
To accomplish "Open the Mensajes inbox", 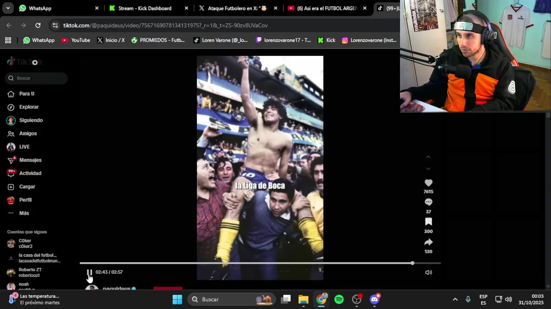I will pos(30,160).
